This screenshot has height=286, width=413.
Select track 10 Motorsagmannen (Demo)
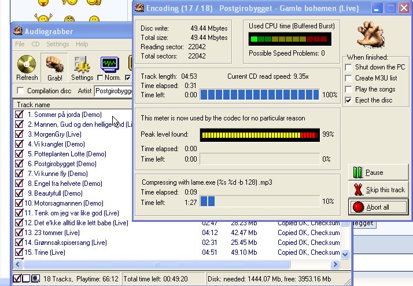[64, 203]
